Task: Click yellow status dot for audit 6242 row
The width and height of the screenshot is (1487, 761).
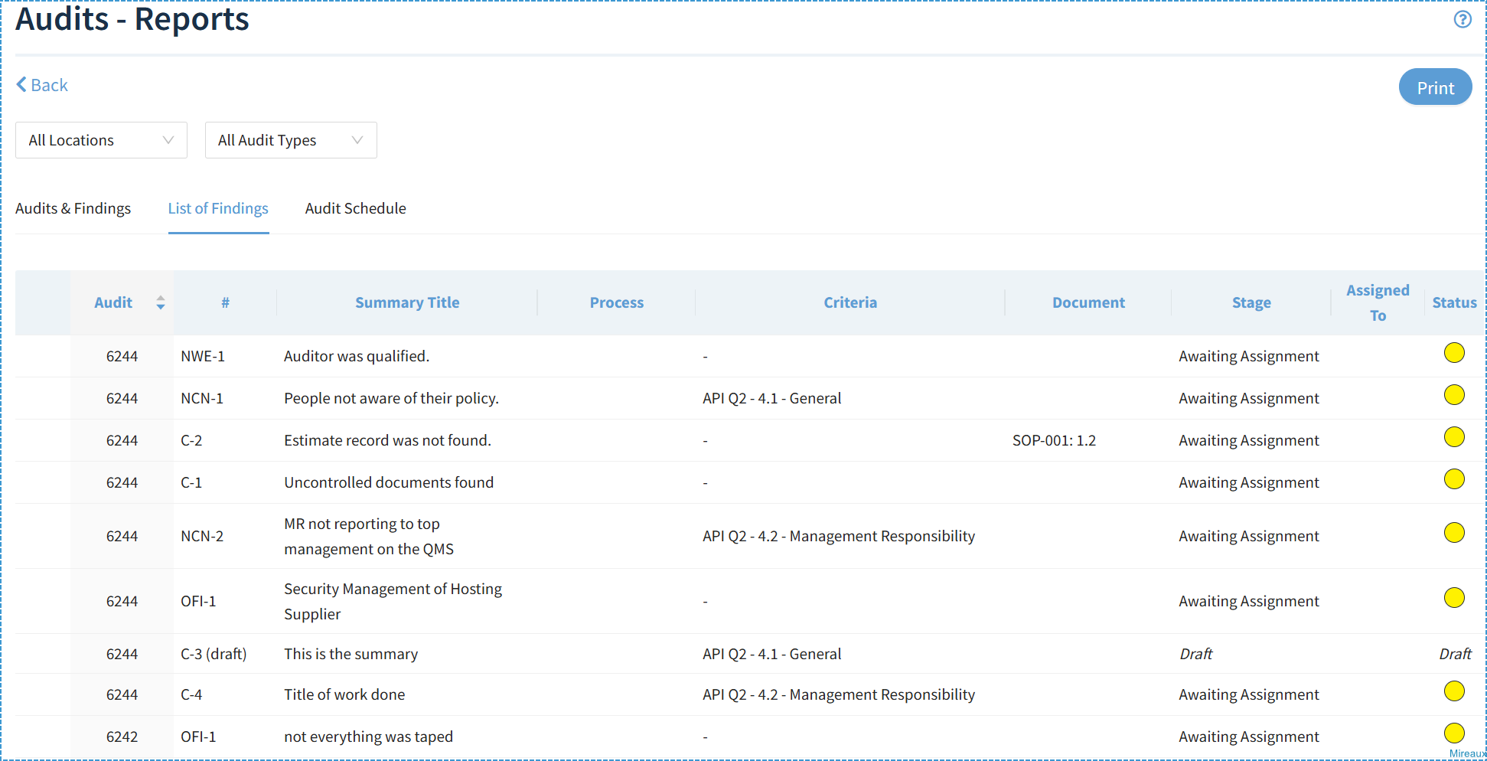Action: (1454, 733)
